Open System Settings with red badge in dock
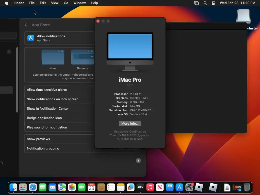Viewport: 260px width, 195px height. (x=189, y=187)
